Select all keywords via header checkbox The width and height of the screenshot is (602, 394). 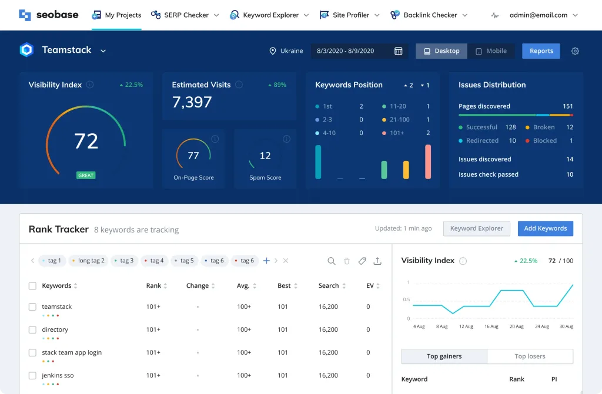[32, 286]
